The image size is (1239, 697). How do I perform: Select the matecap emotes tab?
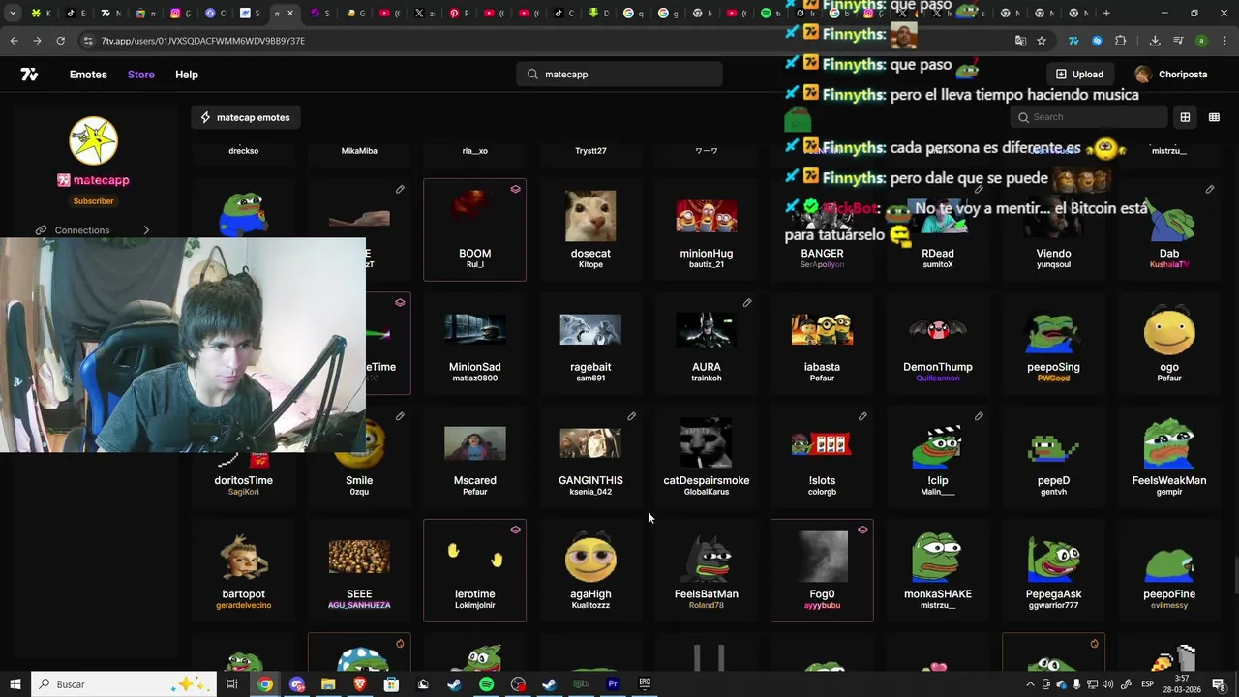tap(245, 117)
